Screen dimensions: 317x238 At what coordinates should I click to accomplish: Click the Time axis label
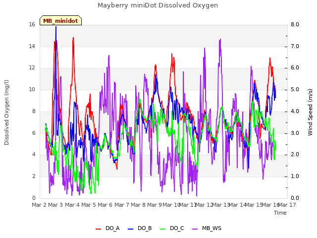click(280, 213)
